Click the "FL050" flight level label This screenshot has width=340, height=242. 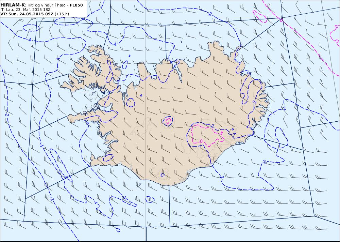click(x=76, y=5)
